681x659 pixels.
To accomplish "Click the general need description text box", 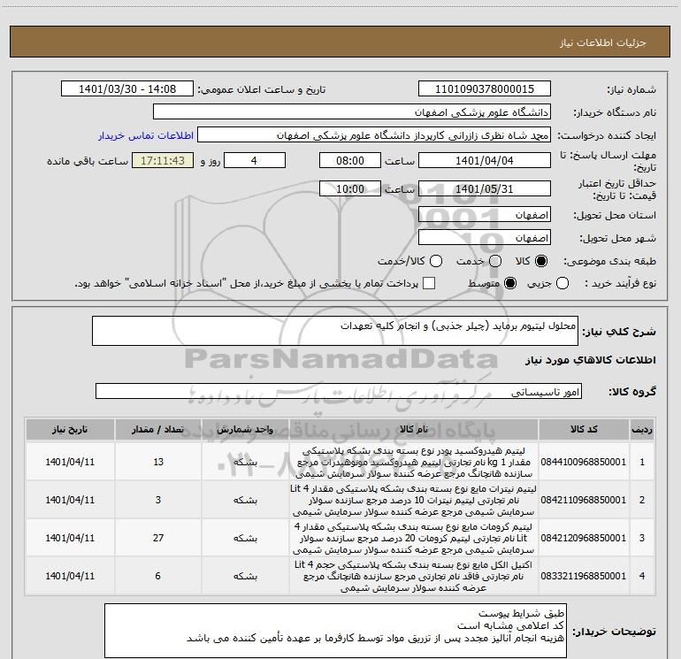I will point(335,331).
